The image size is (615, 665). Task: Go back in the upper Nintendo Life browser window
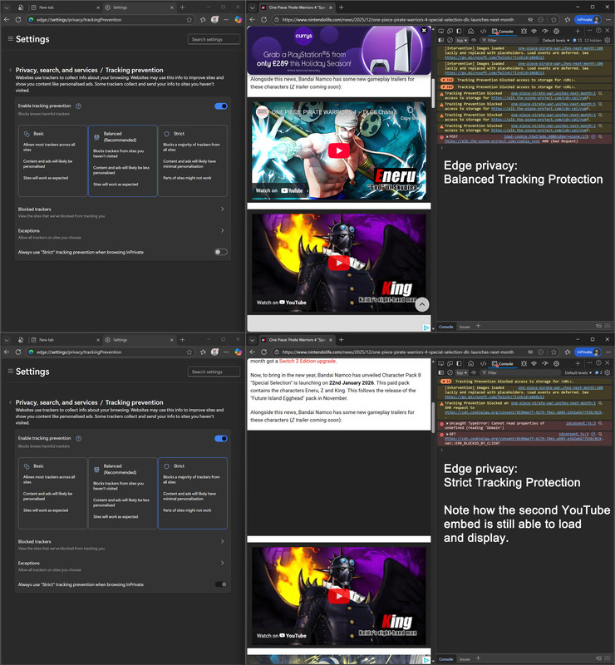click(x=253, y=19)
